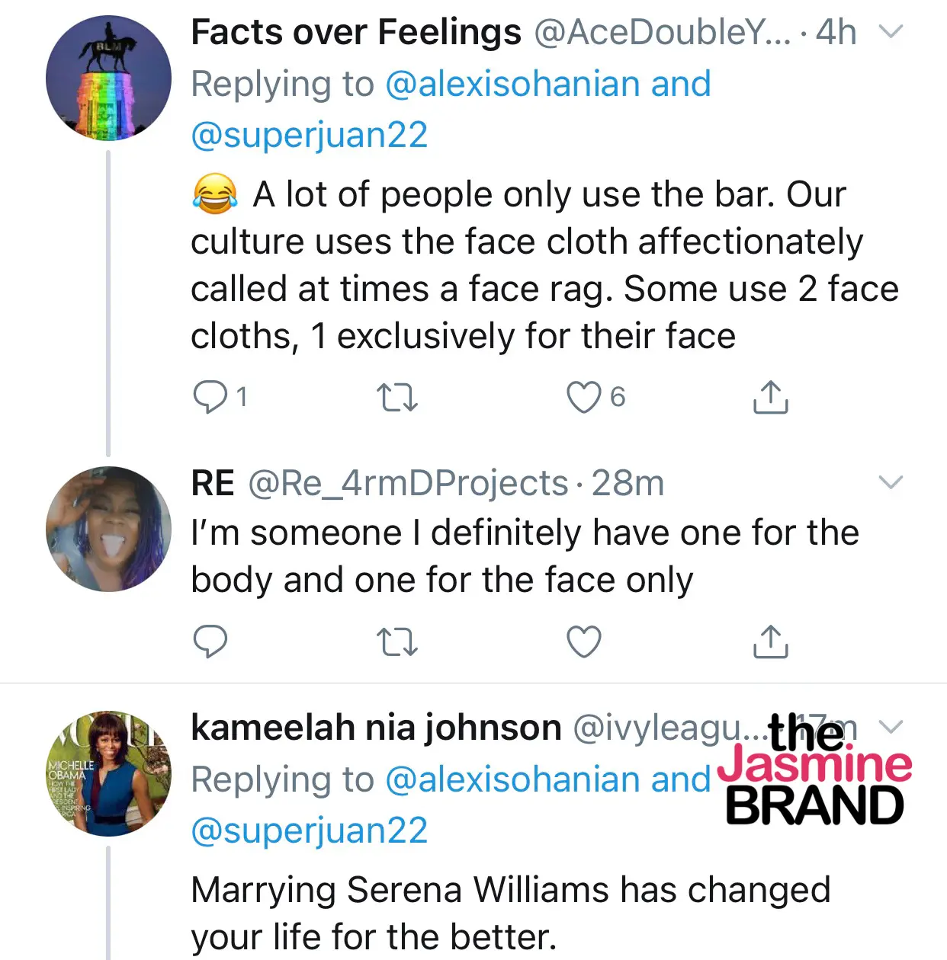Open RE's profile picture
Viewport: 947px width, 960px height.
tap(108, 529)
